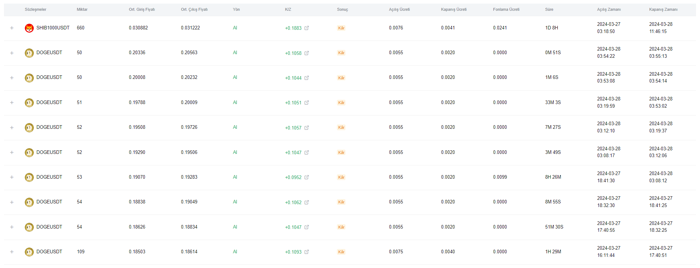
Task: Click the 'Kapanış Zamanı' column header
Action: pos(663,10)
